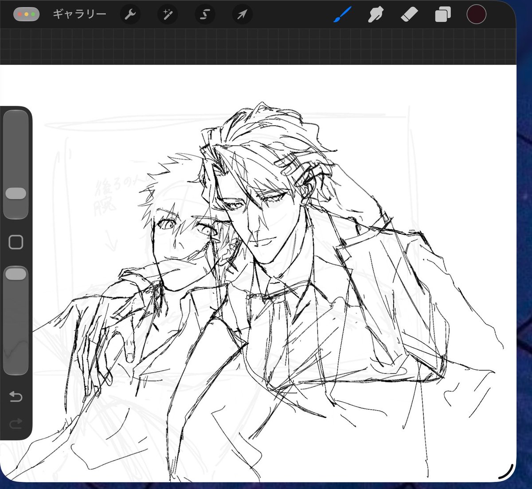Redo the stroke with the forward arrow
The height and width of the screenshot is (489, 532).
click(x=16, y=424)
